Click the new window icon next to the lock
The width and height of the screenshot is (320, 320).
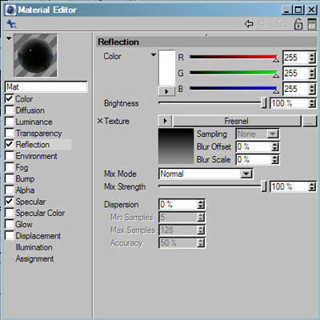pos(312,24)
